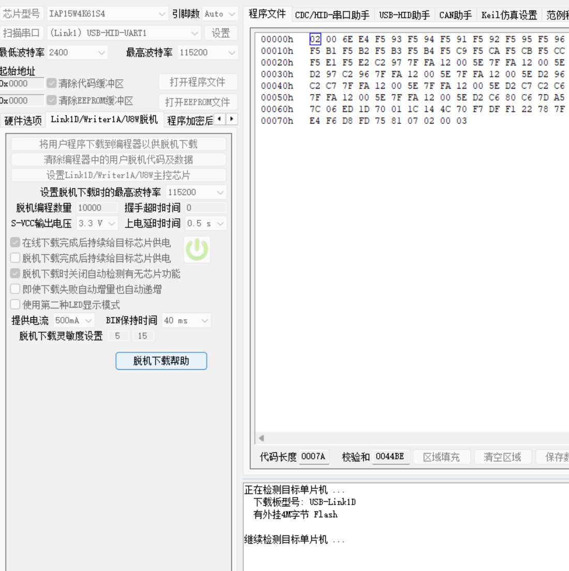The image size is (569, 571).
Task: Open the Keil仿真设置 tab
Action: (509, 15)
